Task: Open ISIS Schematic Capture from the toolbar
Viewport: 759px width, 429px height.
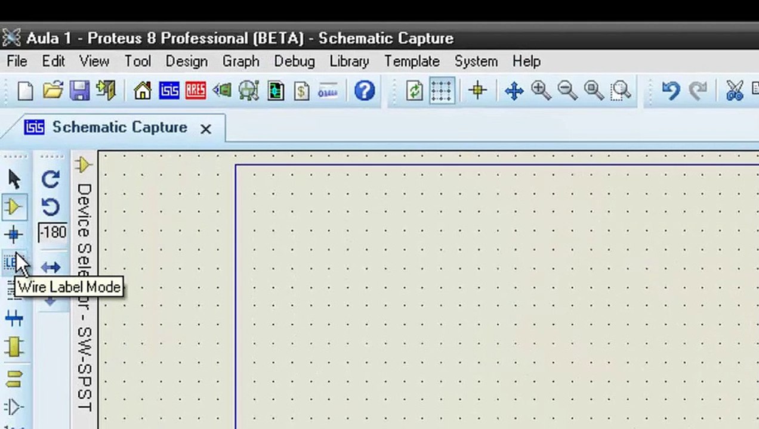Action: [x=169, y=91]
